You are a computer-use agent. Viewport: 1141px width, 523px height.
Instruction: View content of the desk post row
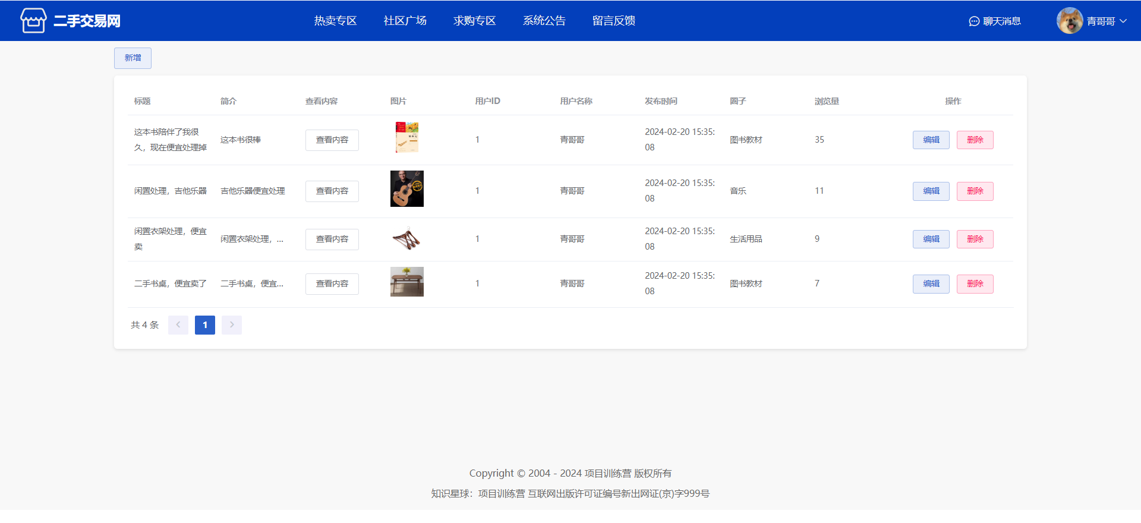point(332,284)
